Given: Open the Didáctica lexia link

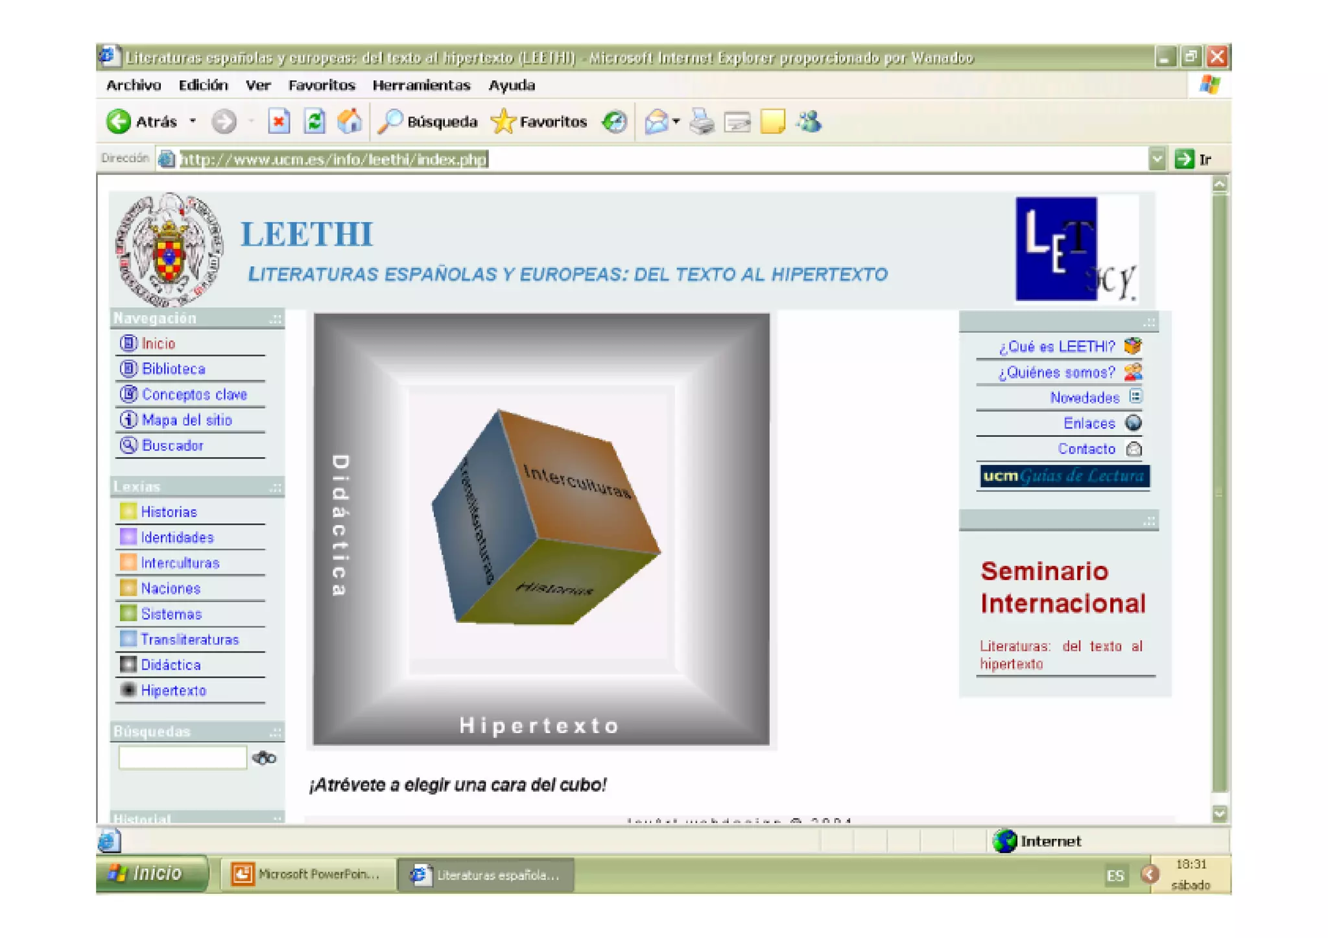Looking at the screenshot, I should tap(171, 664).
